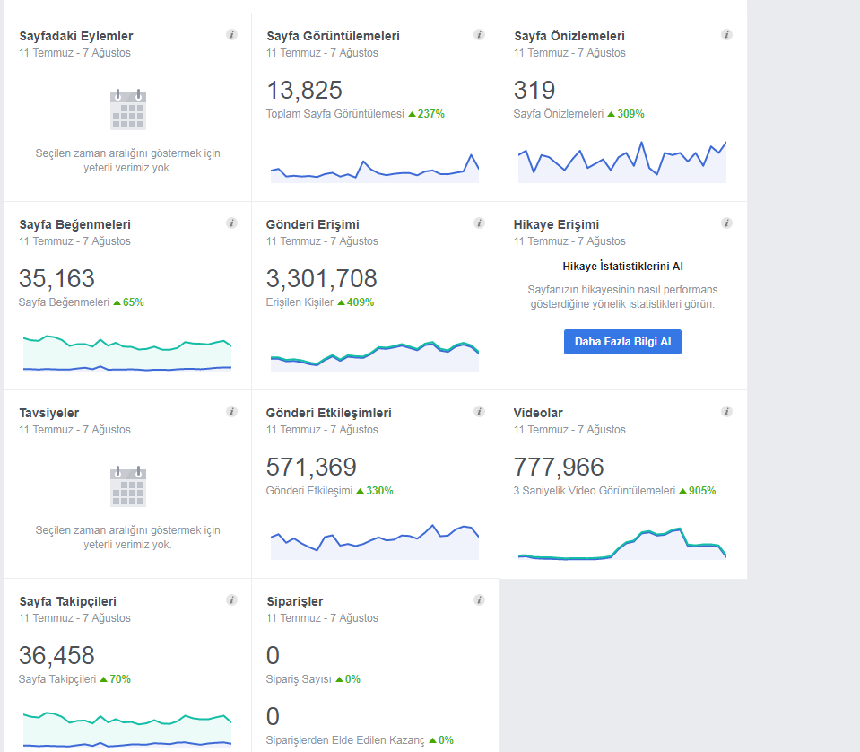Click info icon on Tavsiyeler card
Screen dimensions: 860x752
pos(231,411)
